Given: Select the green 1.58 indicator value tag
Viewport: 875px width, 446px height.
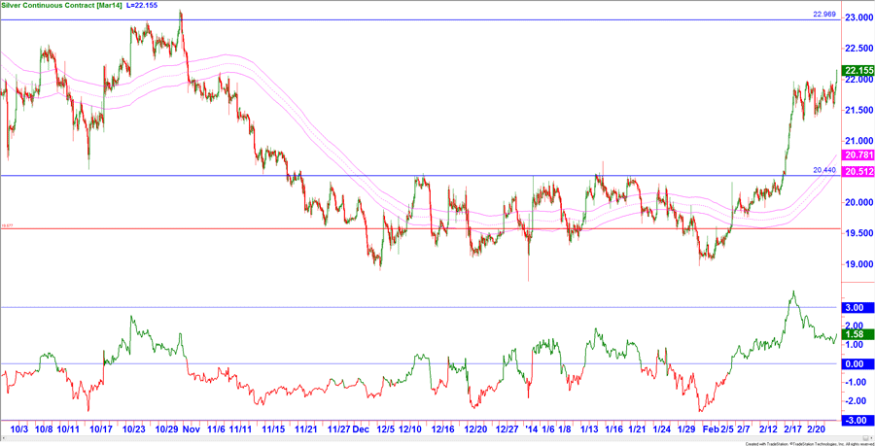Looking at the screenshot, I should point(857,335).
